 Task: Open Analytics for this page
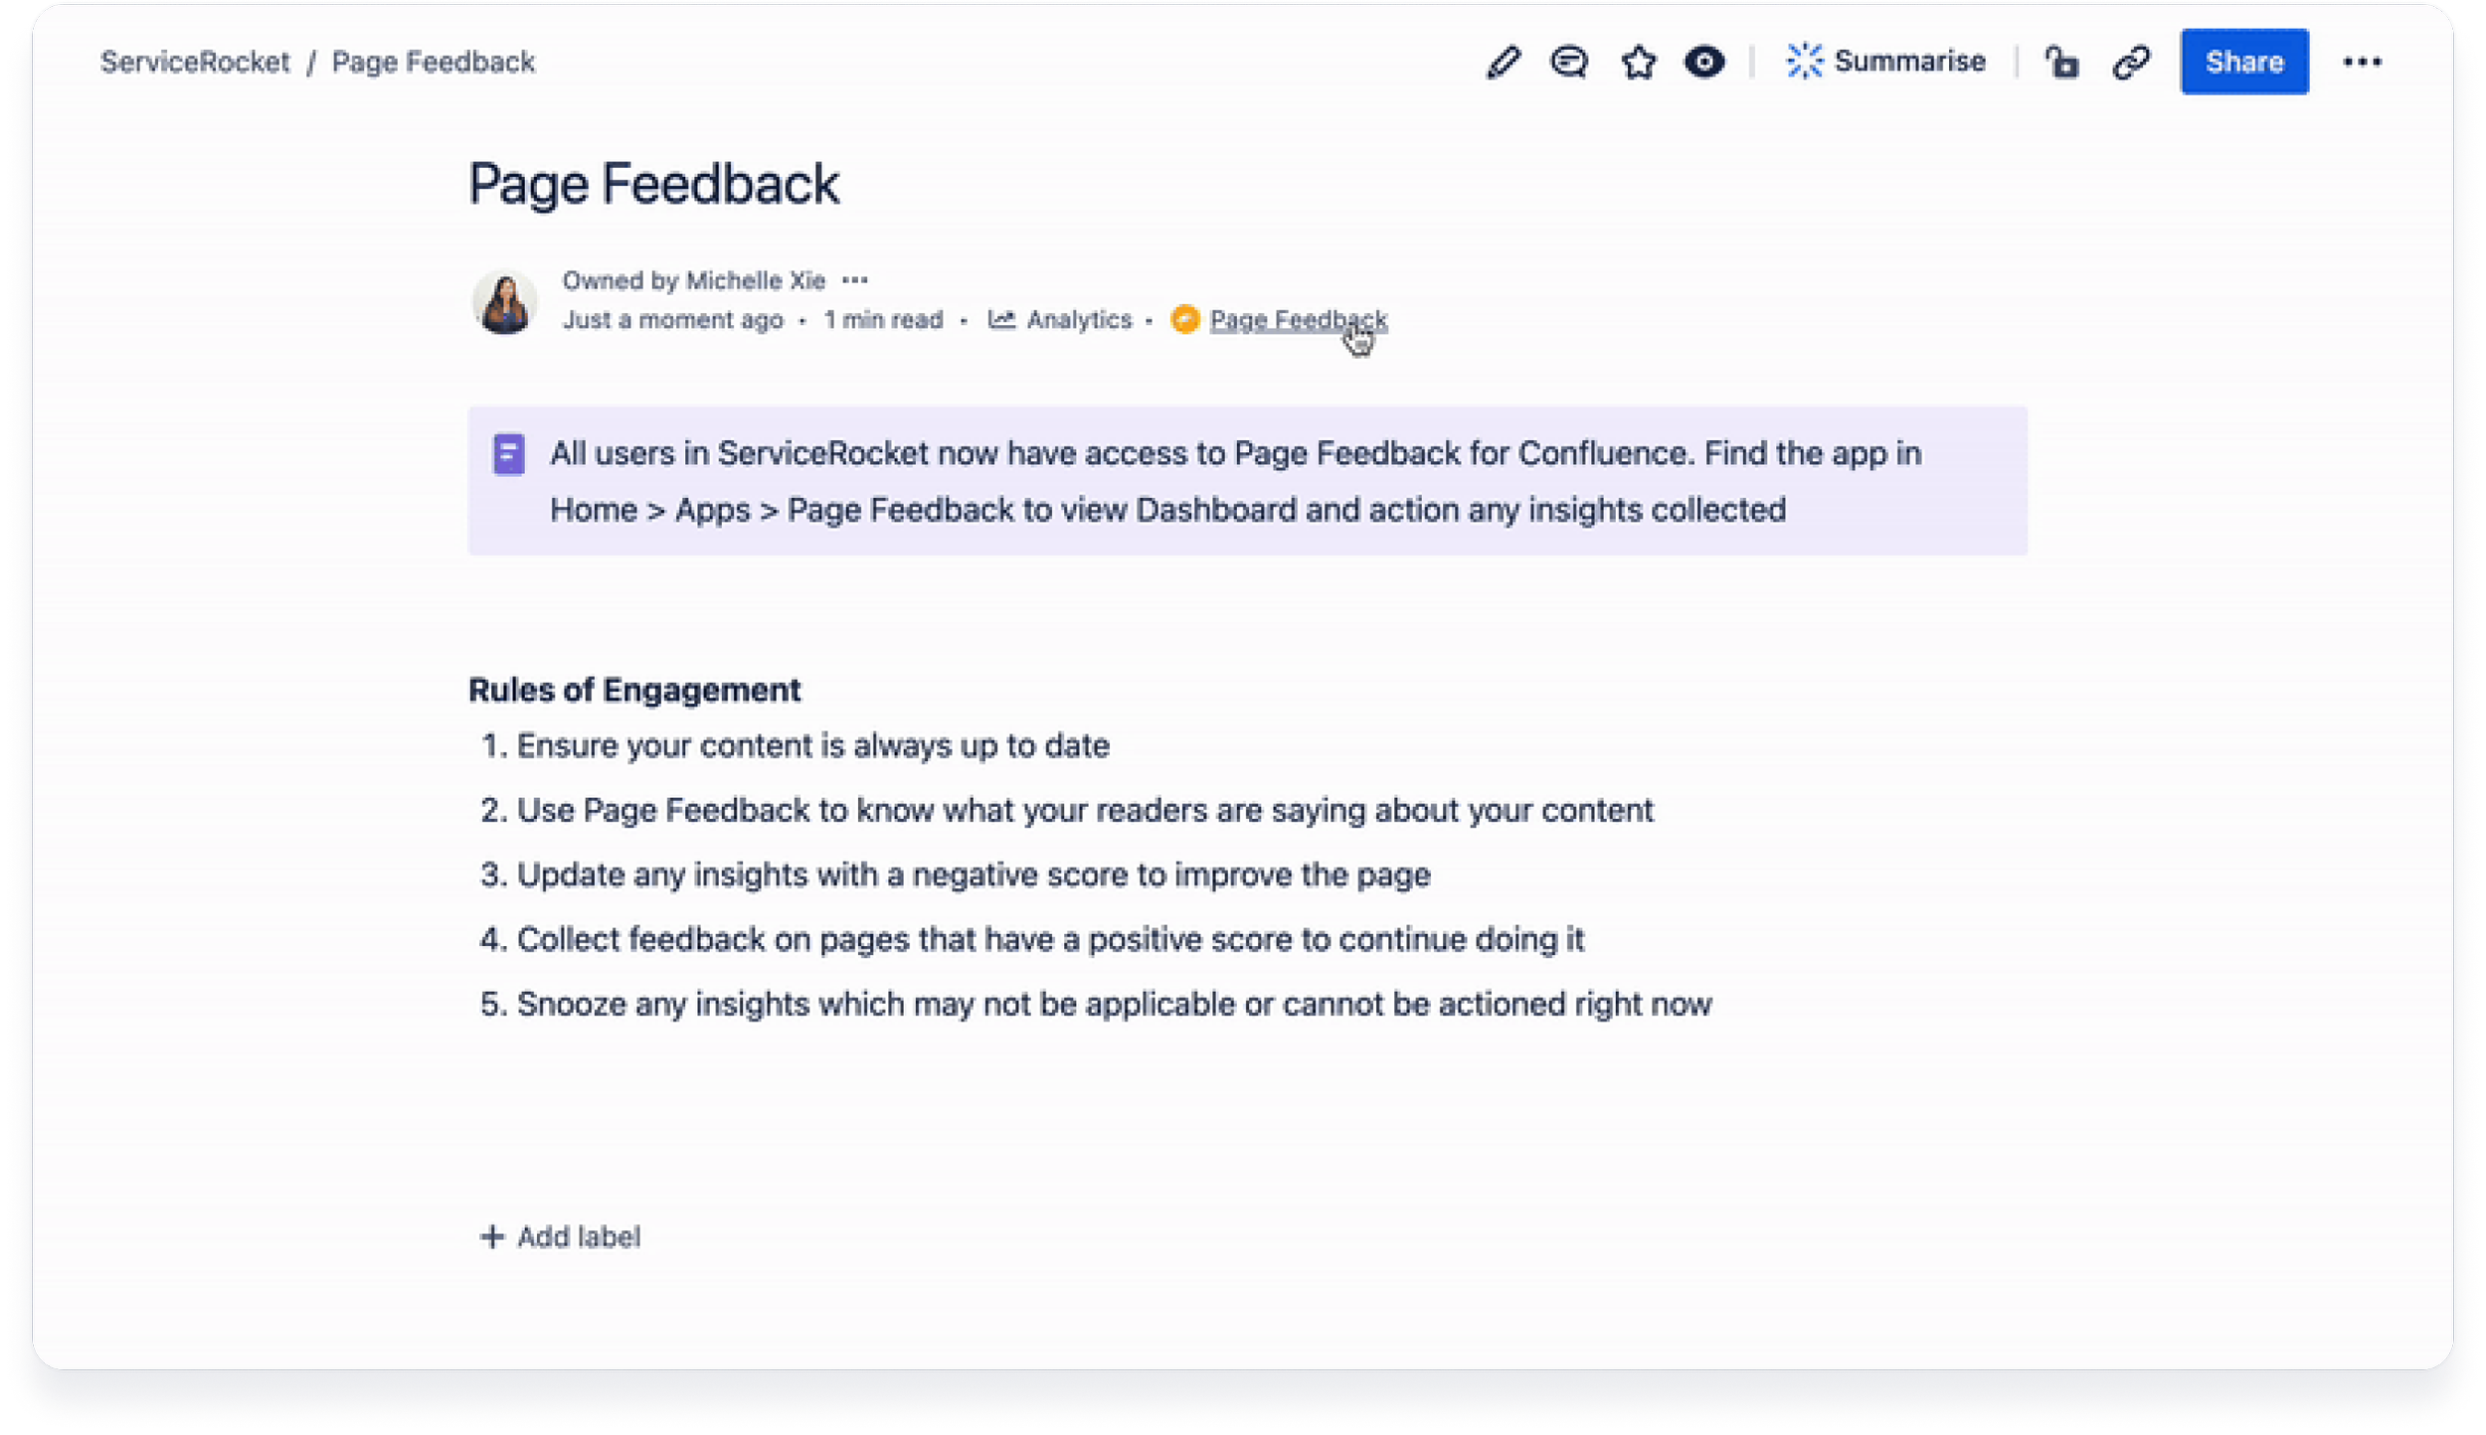pos(1079,319)
